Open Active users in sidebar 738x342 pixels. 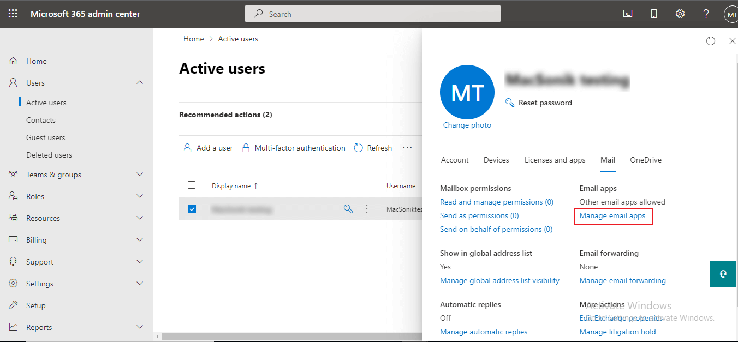click(46, 103)
